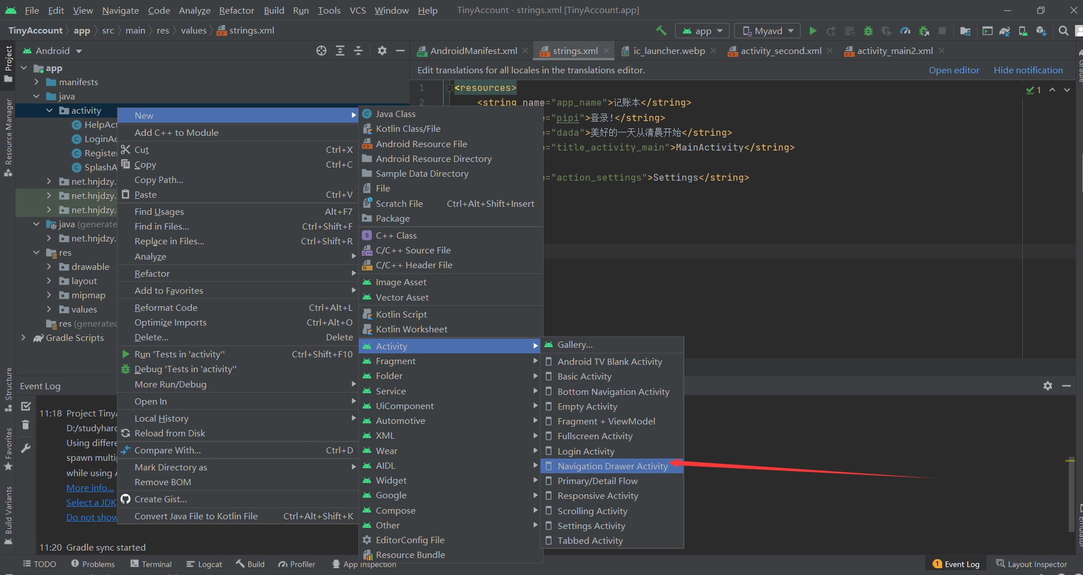Switch to activity_second.xml tab
1083x575 pixels.
781,51
